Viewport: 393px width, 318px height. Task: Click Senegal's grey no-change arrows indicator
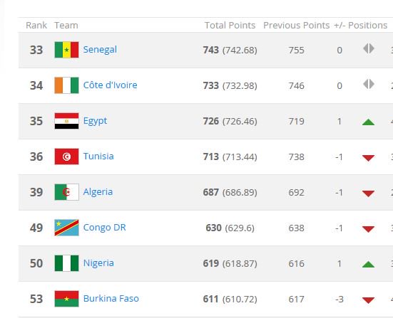[369, 48]
